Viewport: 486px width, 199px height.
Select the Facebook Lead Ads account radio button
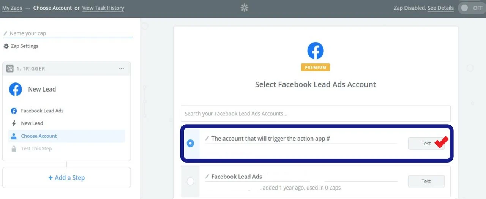coord(191,182)
